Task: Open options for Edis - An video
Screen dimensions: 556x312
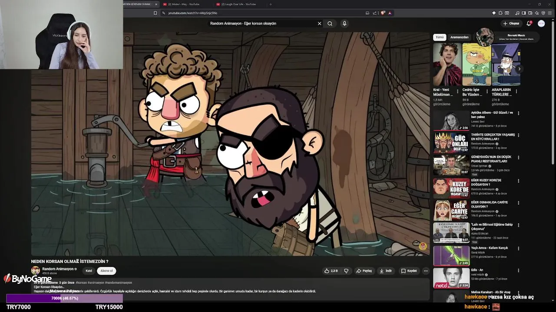Action: [518, 270]
